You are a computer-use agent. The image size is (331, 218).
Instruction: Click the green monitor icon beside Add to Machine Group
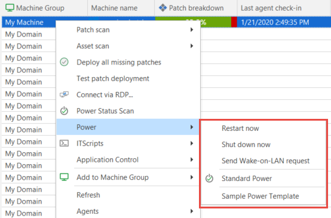64,177
